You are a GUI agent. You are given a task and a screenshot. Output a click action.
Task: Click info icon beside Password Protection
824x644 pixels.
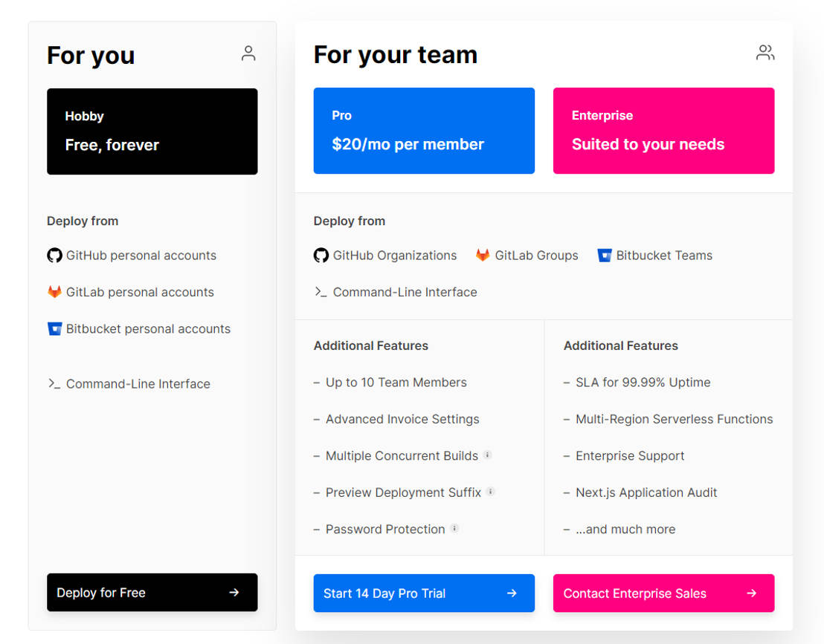tap(454, 529)
